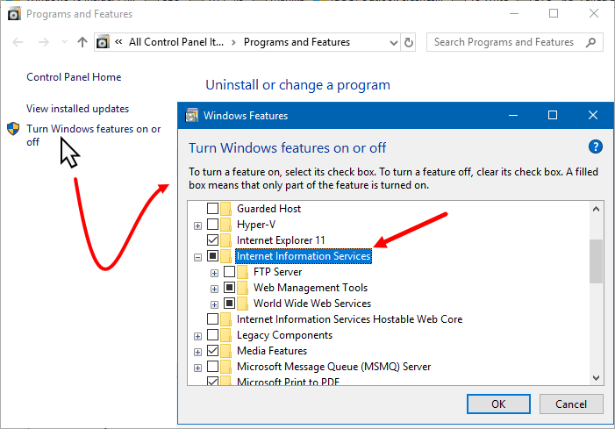This screenshot has height=429, width=615.
Task: Check Microsoft Message Queue Server checkbox
Action: [212, 366]
